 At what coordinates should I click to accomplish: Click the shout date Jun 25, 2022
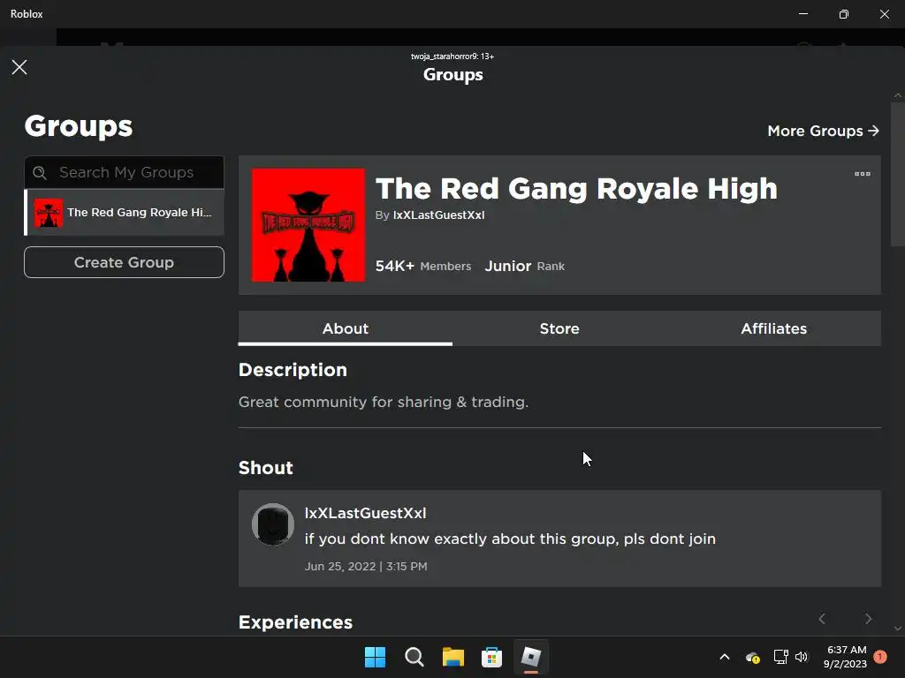tap(366, 566)
